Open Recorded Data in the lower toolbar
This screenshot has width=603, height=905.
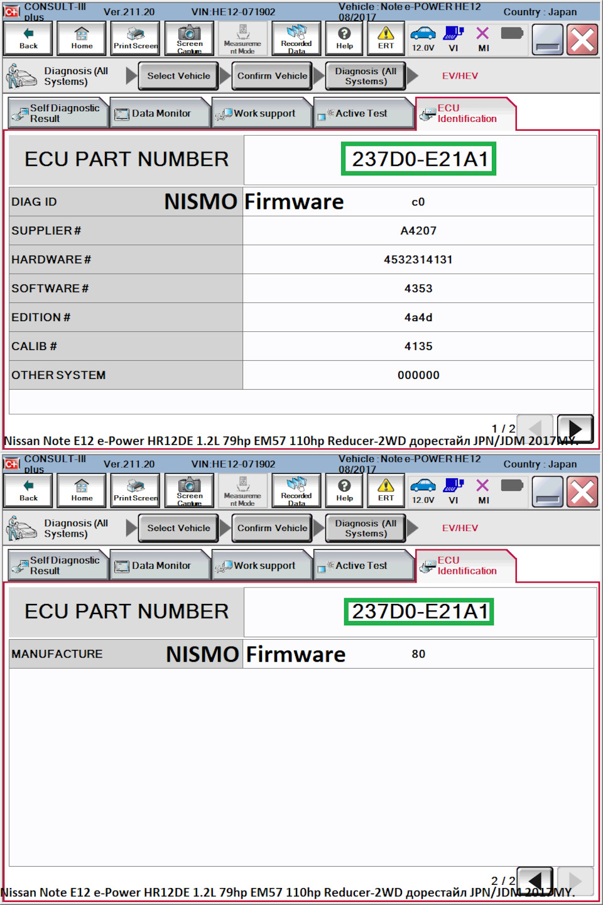click(296, 491)
